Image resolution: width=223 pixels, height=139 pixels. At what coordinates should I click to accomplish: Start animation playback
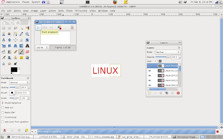coord(38,27)
